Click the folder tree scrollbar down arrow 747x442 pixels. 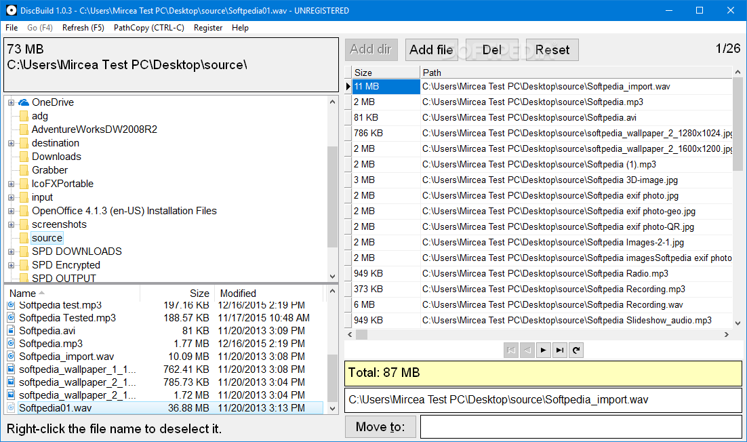click(333, 277)
